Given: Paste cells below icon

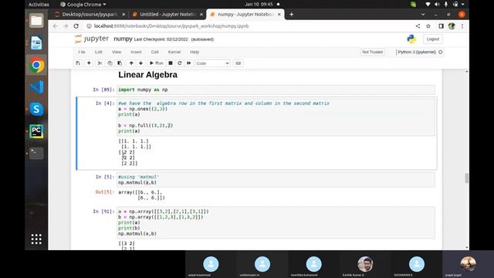Looking at the screenshot, I should 120,63.
